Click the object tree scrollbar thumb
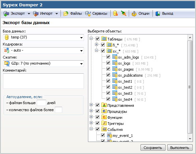The image size is (196, 154). (x=190, y=87)
